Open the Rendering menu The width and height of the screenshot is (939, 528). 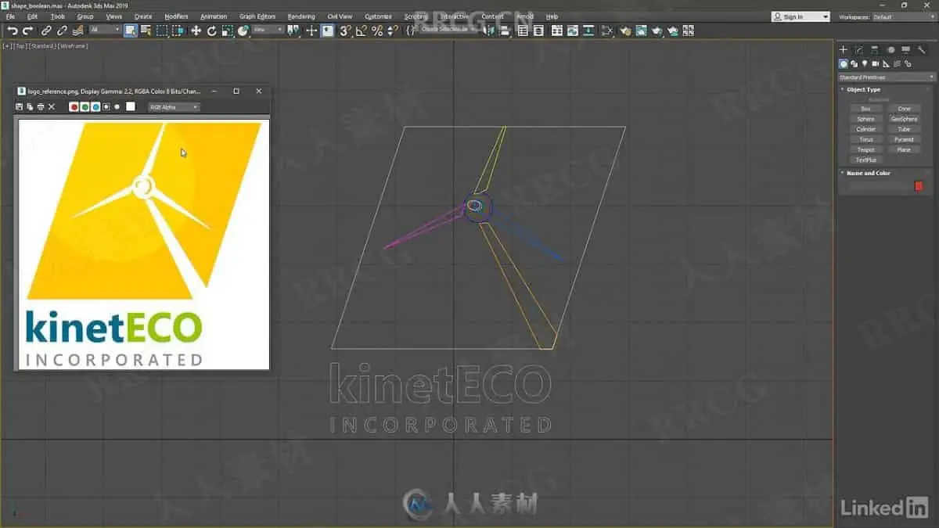[x=301, y=16]
